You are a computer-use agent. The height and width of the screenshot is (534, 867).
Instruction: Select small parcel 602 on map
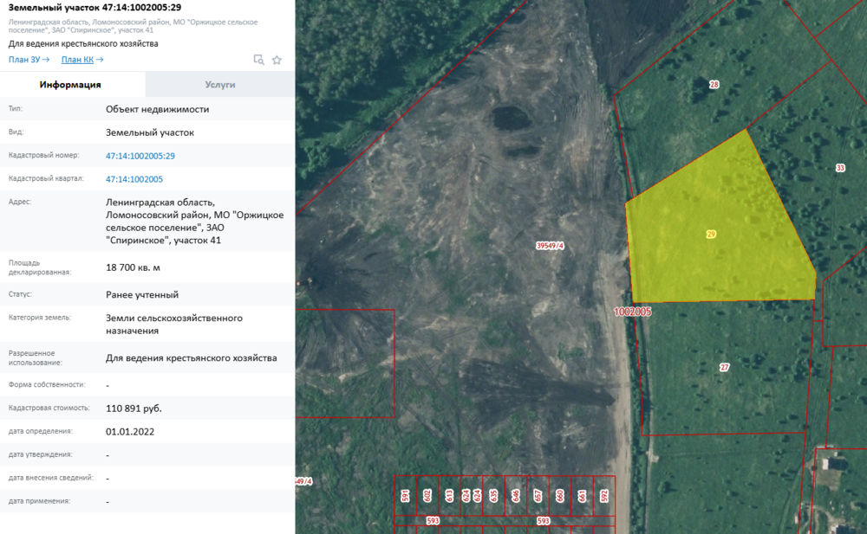[427, 495]
